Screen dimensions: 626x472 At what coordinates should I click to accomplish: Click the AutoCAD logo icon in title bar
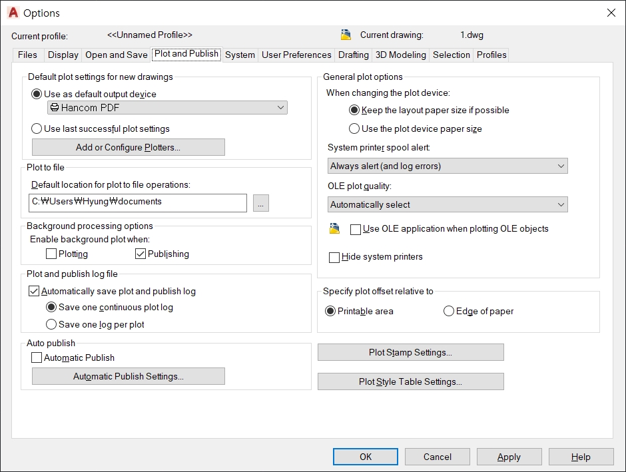[13, 13]
